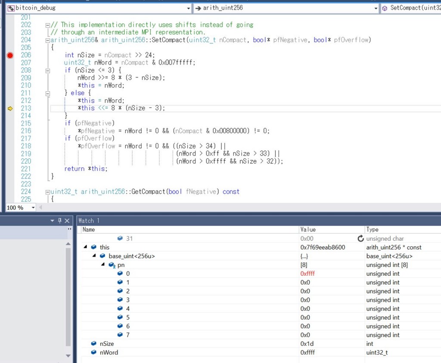
Task: Open the arith_uint256 class scope dropdown
Action: [x=376, y=9]
